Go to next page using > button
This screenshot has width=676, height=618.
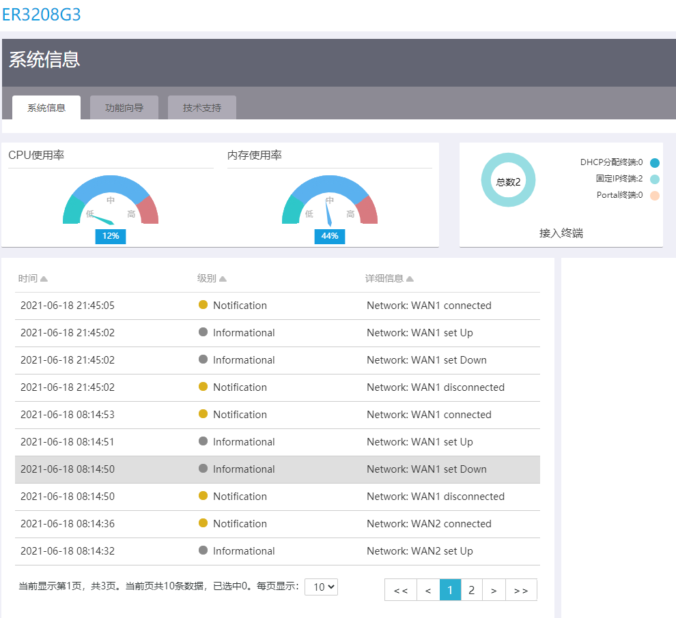494,590
